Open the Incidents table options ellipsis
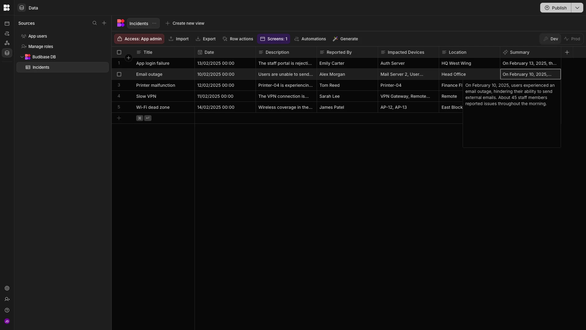586x330 pixels. tap(154, 24)
